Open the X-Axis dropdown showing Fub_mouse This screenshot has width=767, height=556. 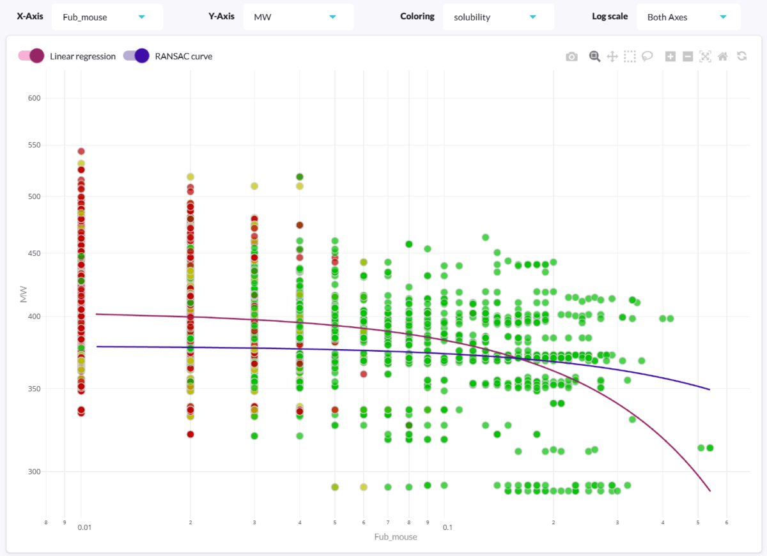[x=107, y=17]
